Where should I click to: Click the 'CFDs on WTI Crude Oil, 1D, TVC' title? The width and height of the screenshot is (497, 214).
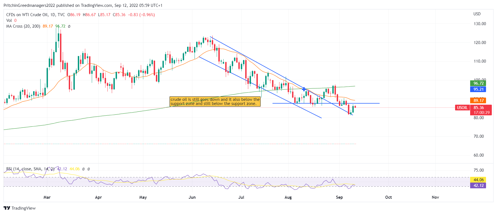tap(36, 15)
